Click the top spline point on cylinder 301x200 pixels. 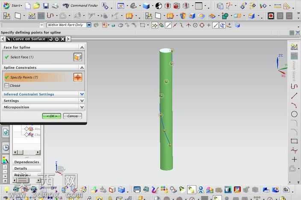172,50
